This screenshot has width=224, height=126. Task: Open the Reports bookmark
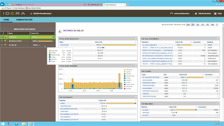pos(8,8)
